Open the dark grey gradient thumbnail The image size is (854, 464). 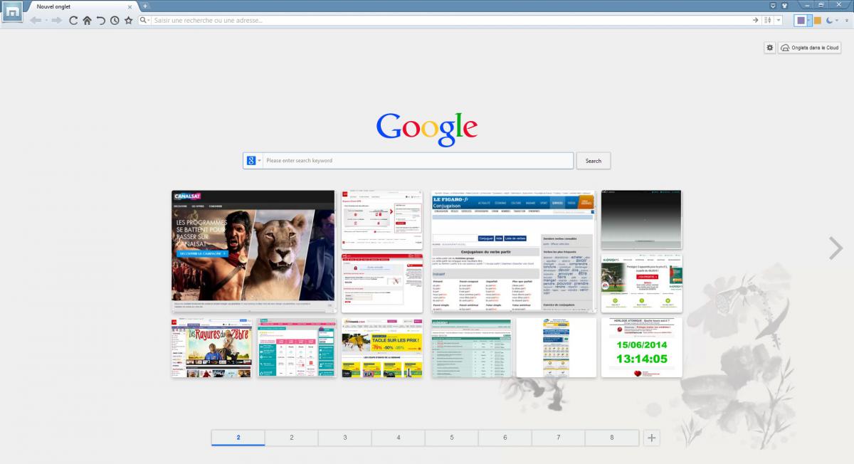[641, 219]
